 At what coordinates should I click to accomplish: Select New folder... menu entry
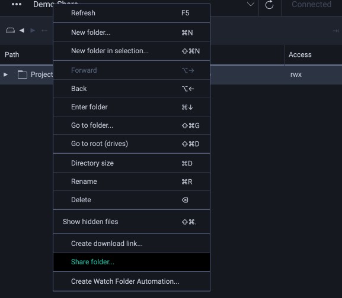point(132,33)
